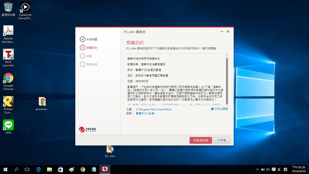Image resolution: width=309 pixels, height=174 pixels.
Task: Open CyberLink PowerDVD desktop shortcut
Action: pyautogui.click(x=25, y=10)
